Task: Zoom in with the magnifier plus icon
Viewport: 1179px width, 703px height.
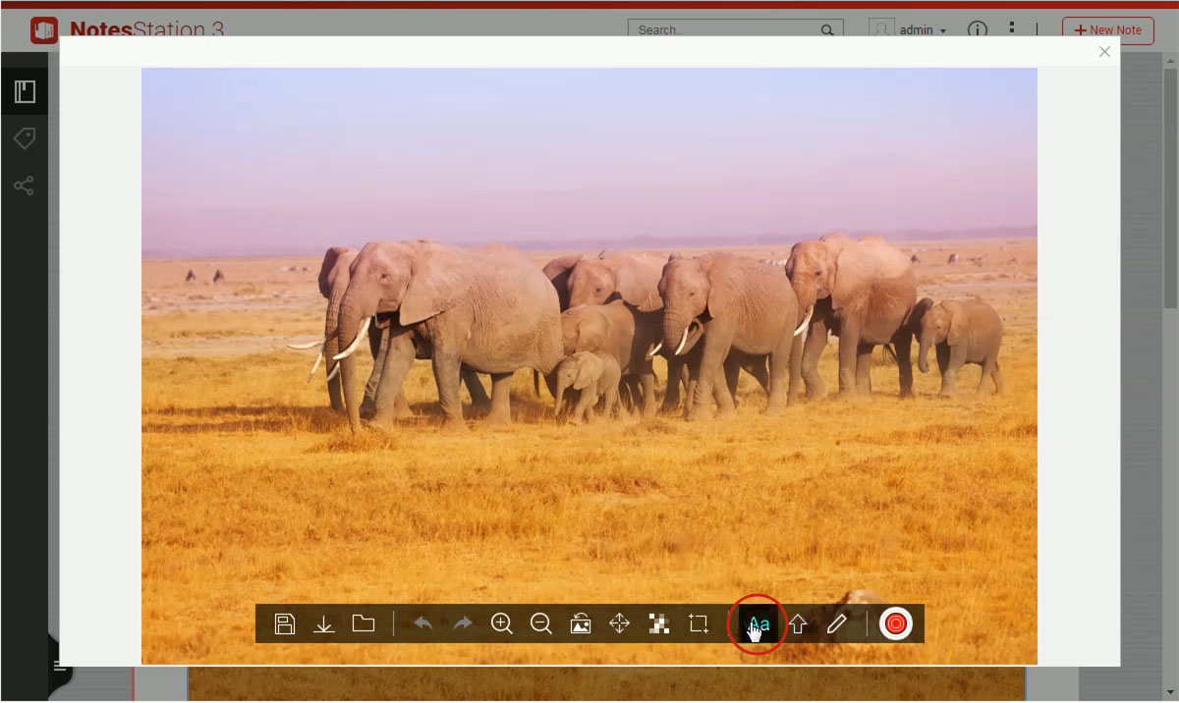Action: pyautogui.click(x=502, y=623)
